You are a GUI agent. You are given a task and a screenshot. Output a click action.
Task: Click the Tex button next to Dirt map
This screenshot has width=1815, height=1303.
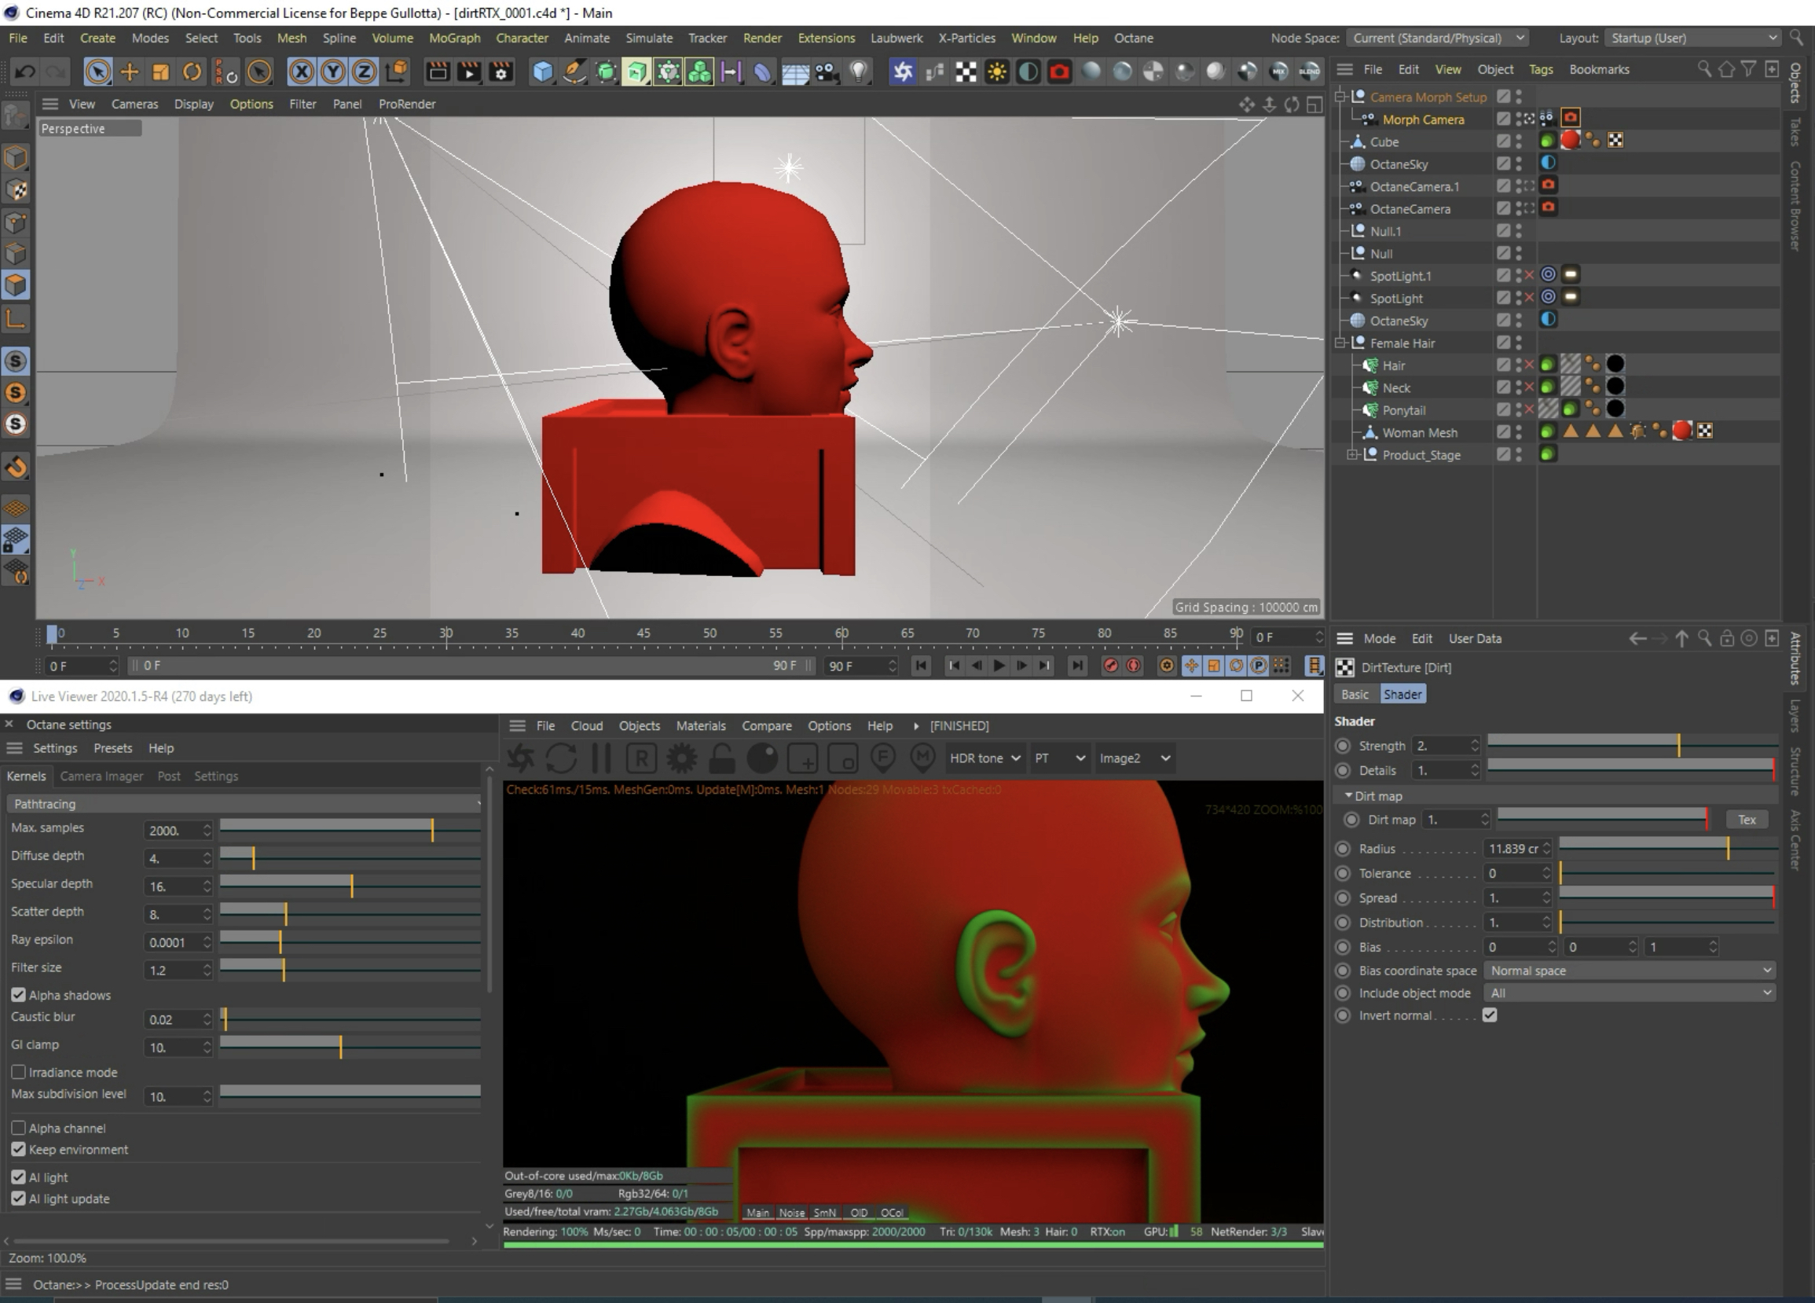point(1746,820)
